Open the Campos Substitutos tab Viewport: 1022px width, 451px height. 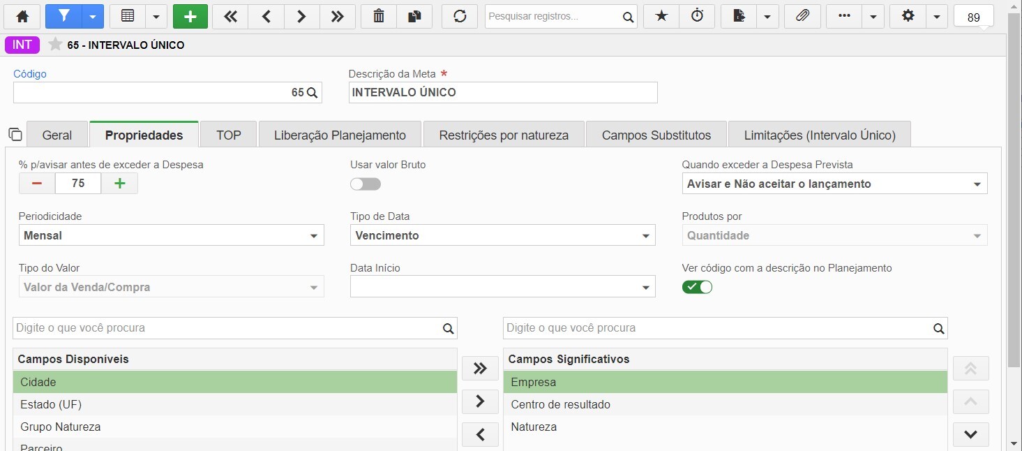[656, 135]
